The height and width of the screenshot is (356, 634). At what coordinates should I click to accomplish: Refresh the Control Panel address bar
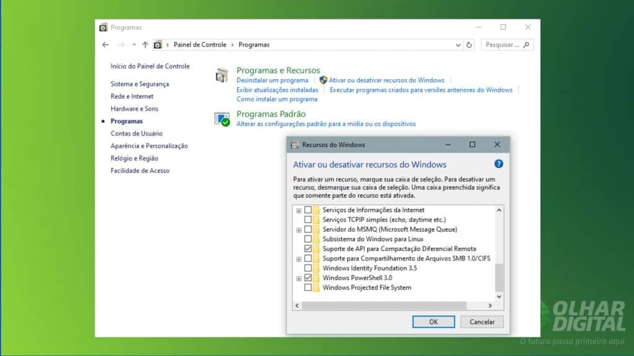point(469,45)
